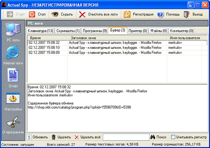Click the Поиск binoculars icon
This screenshot has width=210, height=148.
pyautogui.click(x=153, y=137)
